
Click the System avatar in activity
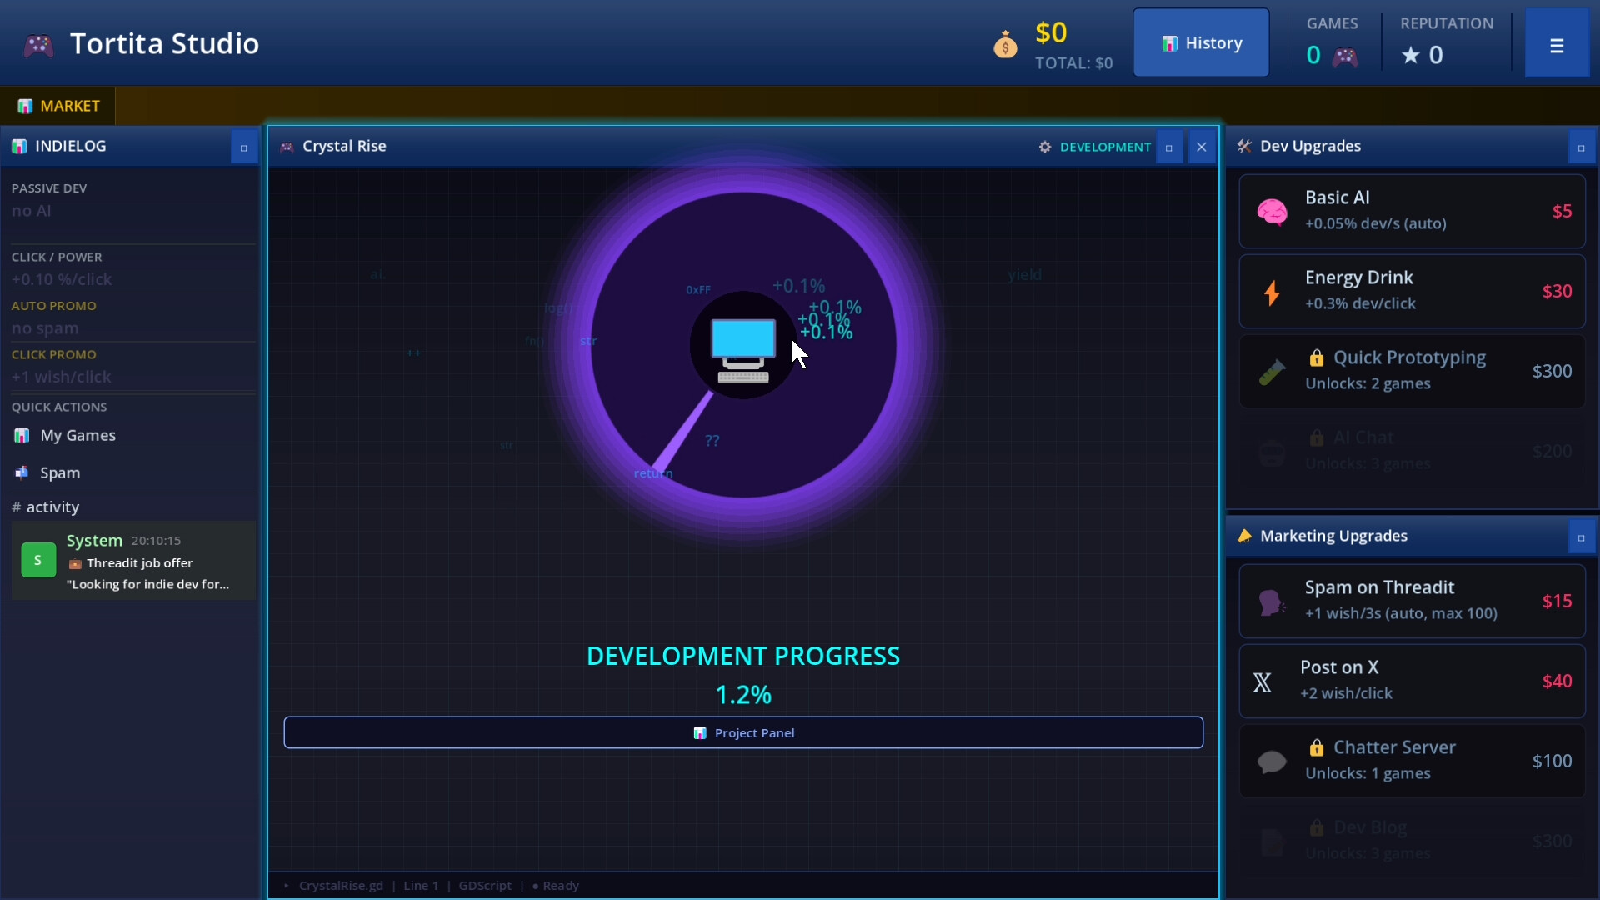(x=38, y=561)
